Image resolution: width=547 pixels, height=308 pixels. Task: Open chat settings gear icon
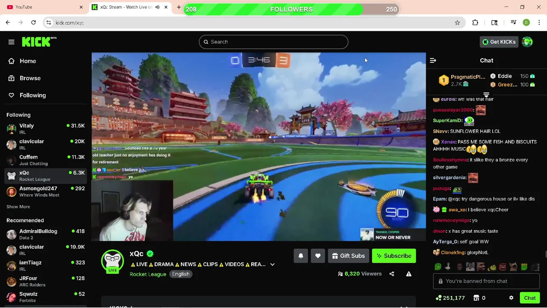click(x=511, y=298)
